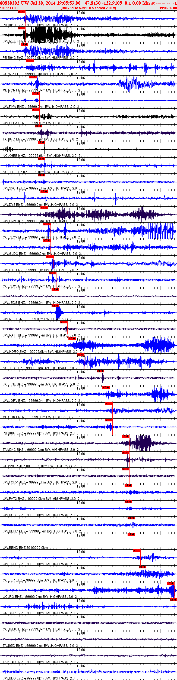
Task: Click the red pick flag on UO.PINE trace
Action: click(100, 371)
